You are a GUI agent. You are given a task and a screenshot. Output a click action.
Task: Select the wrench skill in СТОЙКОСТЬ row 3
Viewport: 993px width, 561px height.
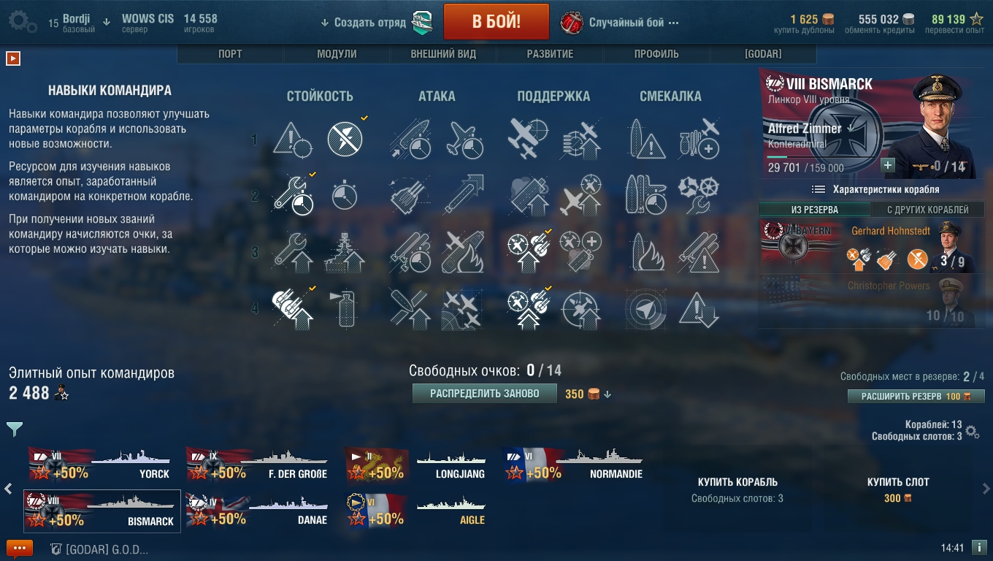coord(292,253)
